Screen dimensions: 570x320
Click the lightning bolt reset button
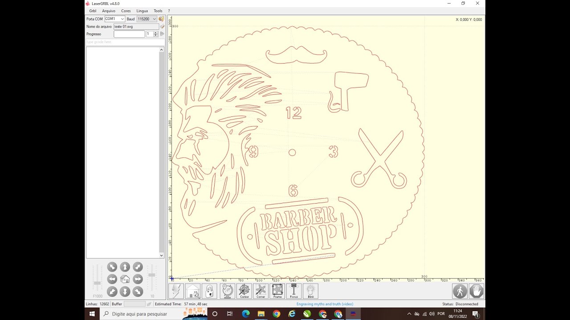[176, 291]
